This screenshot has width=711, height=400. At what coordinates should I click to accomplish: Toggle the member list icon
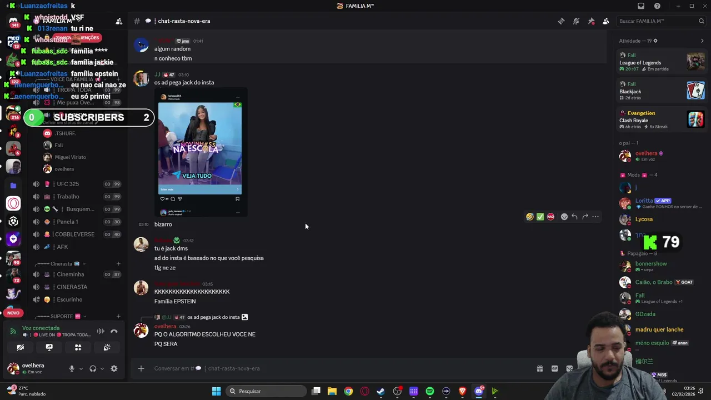pos(606,21)
